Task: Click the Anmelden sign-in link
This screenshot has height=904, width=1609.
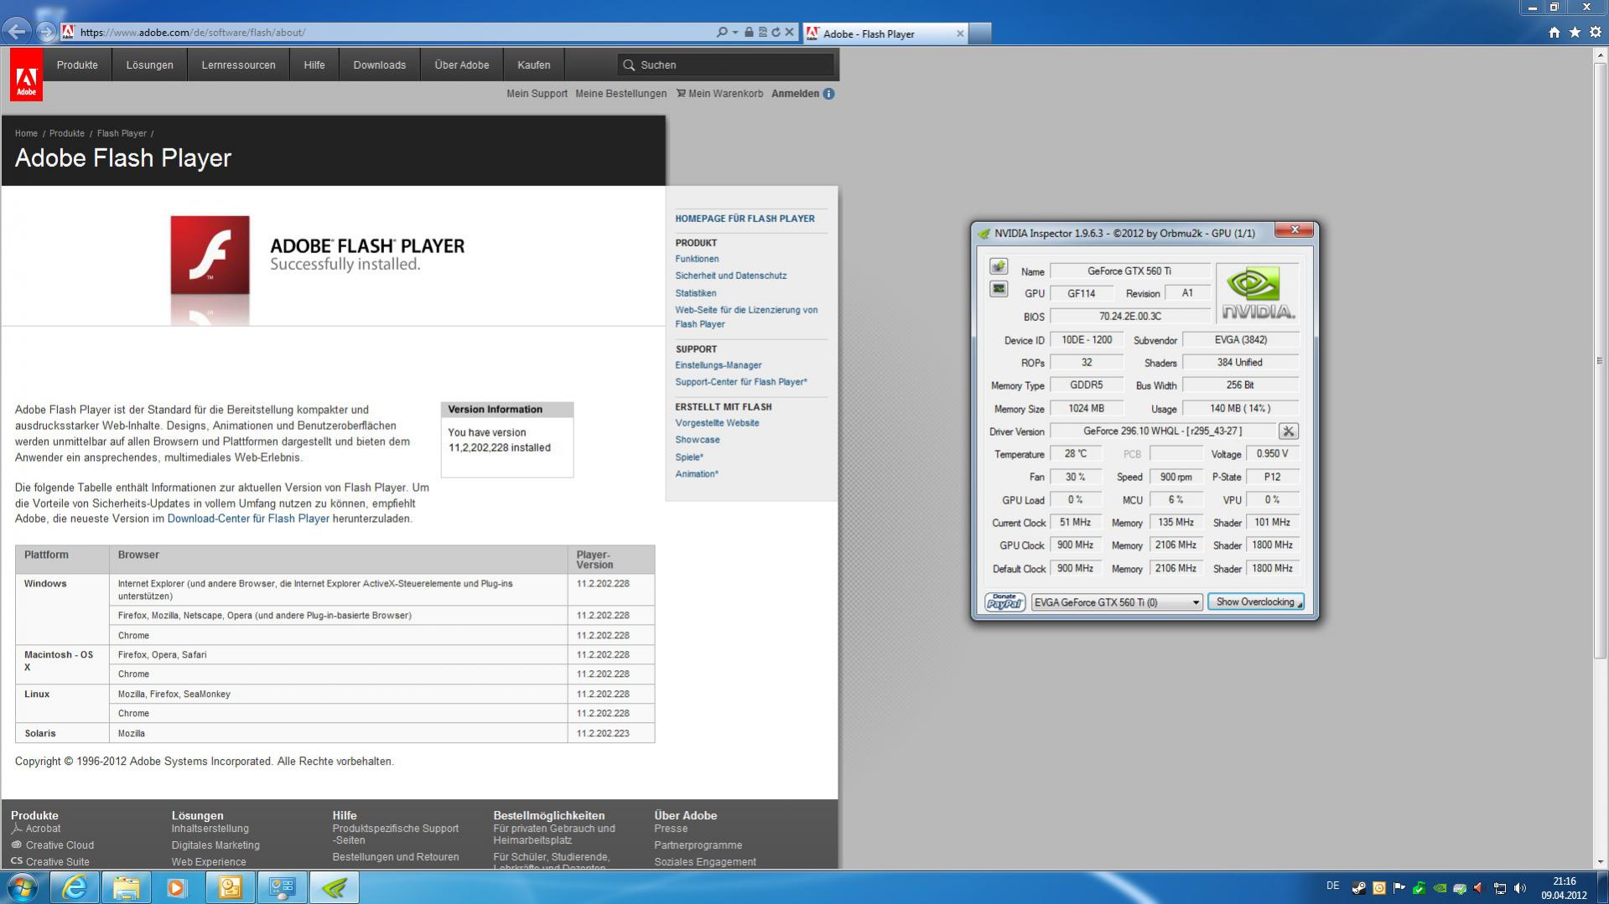Action: tap(795, 94)
